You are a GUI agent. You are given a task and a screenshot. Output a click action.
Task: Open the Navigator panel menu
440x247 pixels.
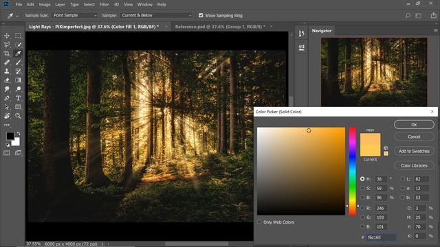435,30
